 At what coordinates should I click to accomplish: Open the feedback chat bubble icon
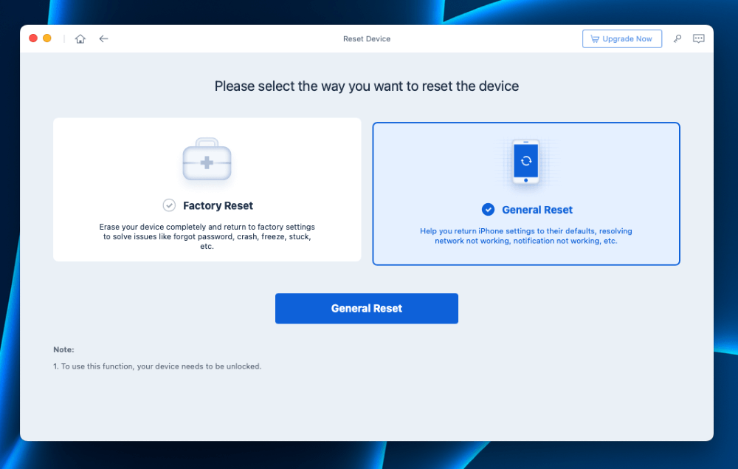pyautogui.click(x=698, y=39)
